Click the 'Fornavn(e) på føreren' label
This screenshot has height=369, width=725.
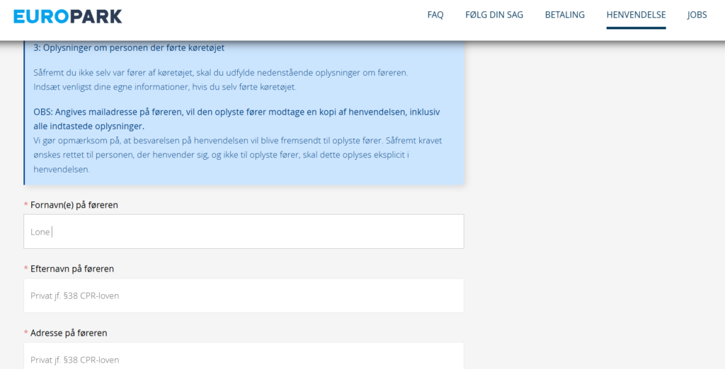coord(74,205)
